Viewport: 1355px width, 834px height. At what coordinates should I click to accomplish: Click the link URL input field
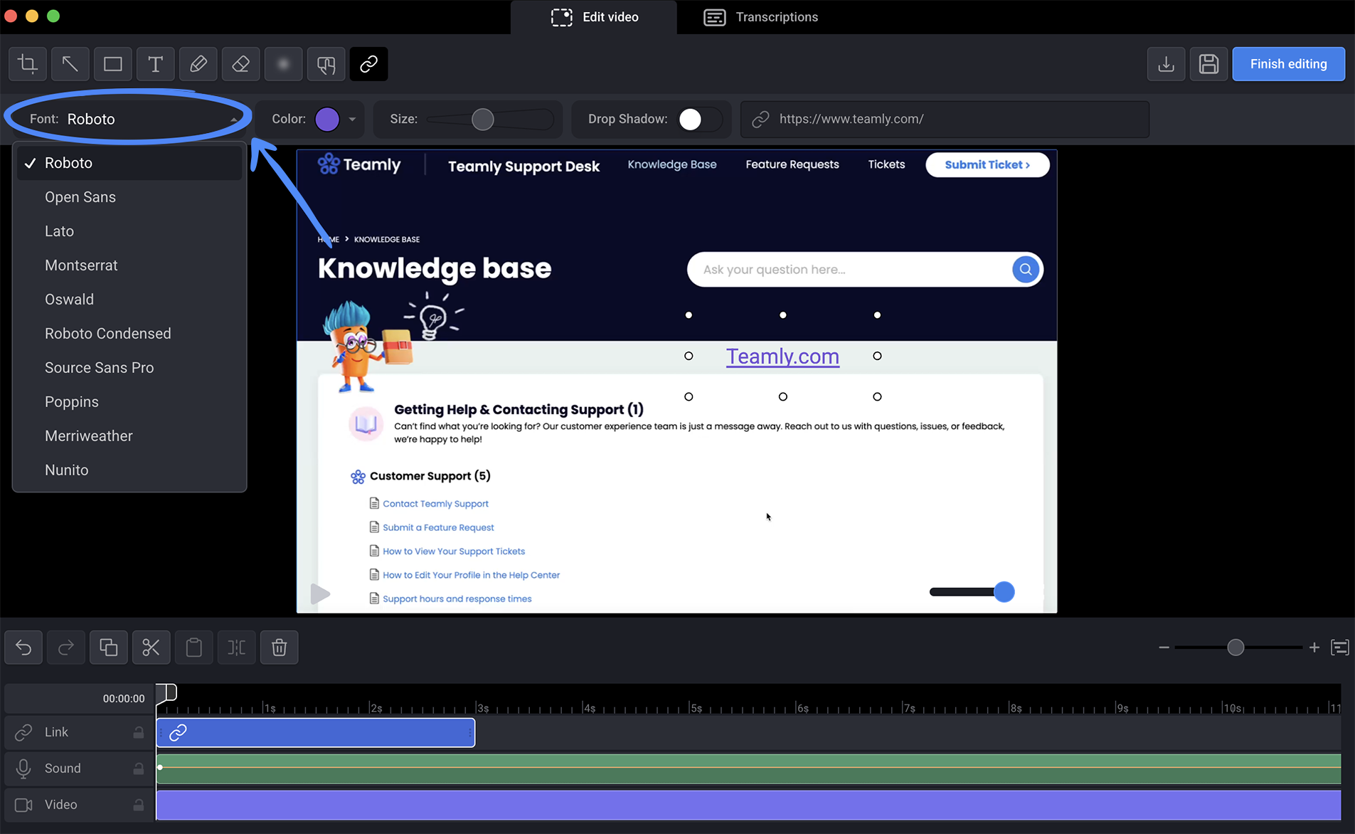(945, 119)
